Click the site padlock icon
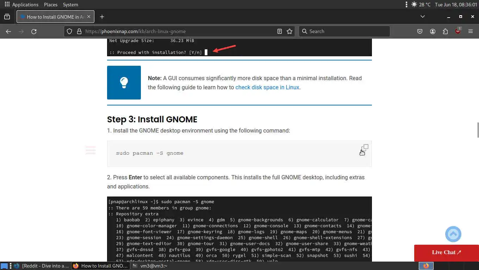 (79, 31)
